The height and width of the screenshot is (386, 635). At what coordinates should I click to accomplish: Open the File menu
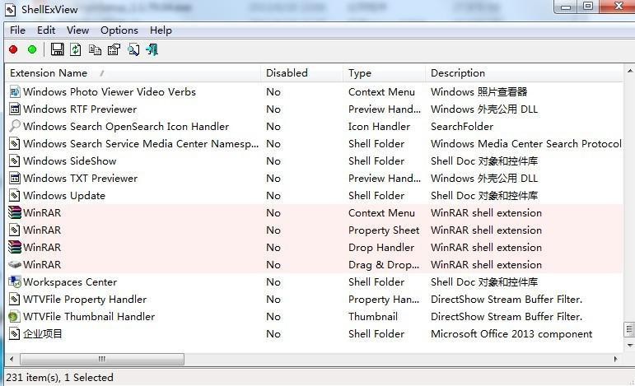(x=17, y=30)
